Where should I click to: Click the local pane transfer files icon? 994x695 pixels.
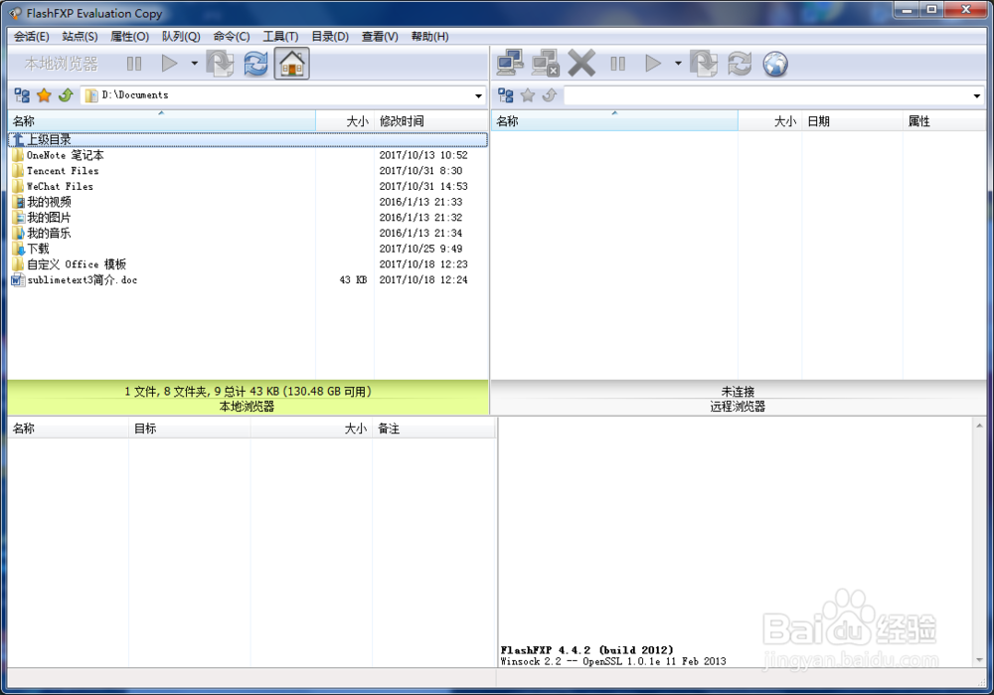(220, 64)
